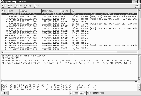Select packet 15 Telnet Data row

(69, 47)
